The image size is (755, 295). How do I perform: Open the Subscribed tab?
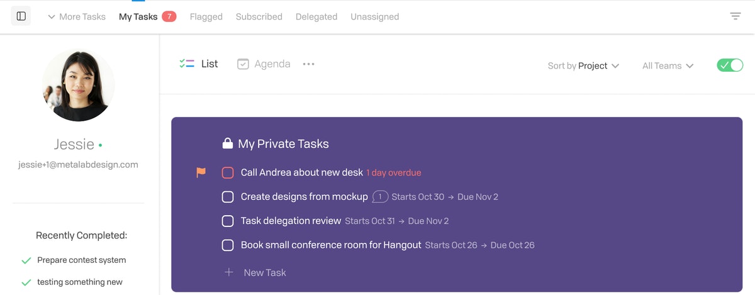click(259, 17)
